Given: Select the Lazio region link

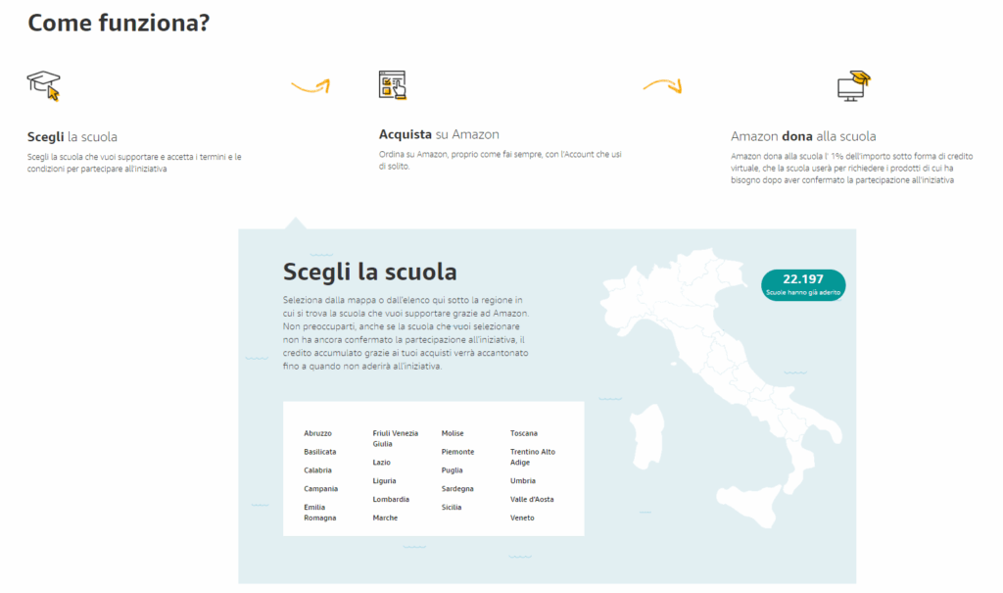Looking at the screenshot, I should (382, 462).
